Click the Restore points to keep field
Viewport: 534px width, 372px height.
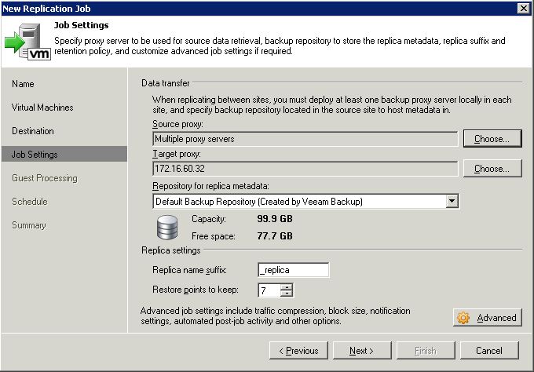point(269,290)
